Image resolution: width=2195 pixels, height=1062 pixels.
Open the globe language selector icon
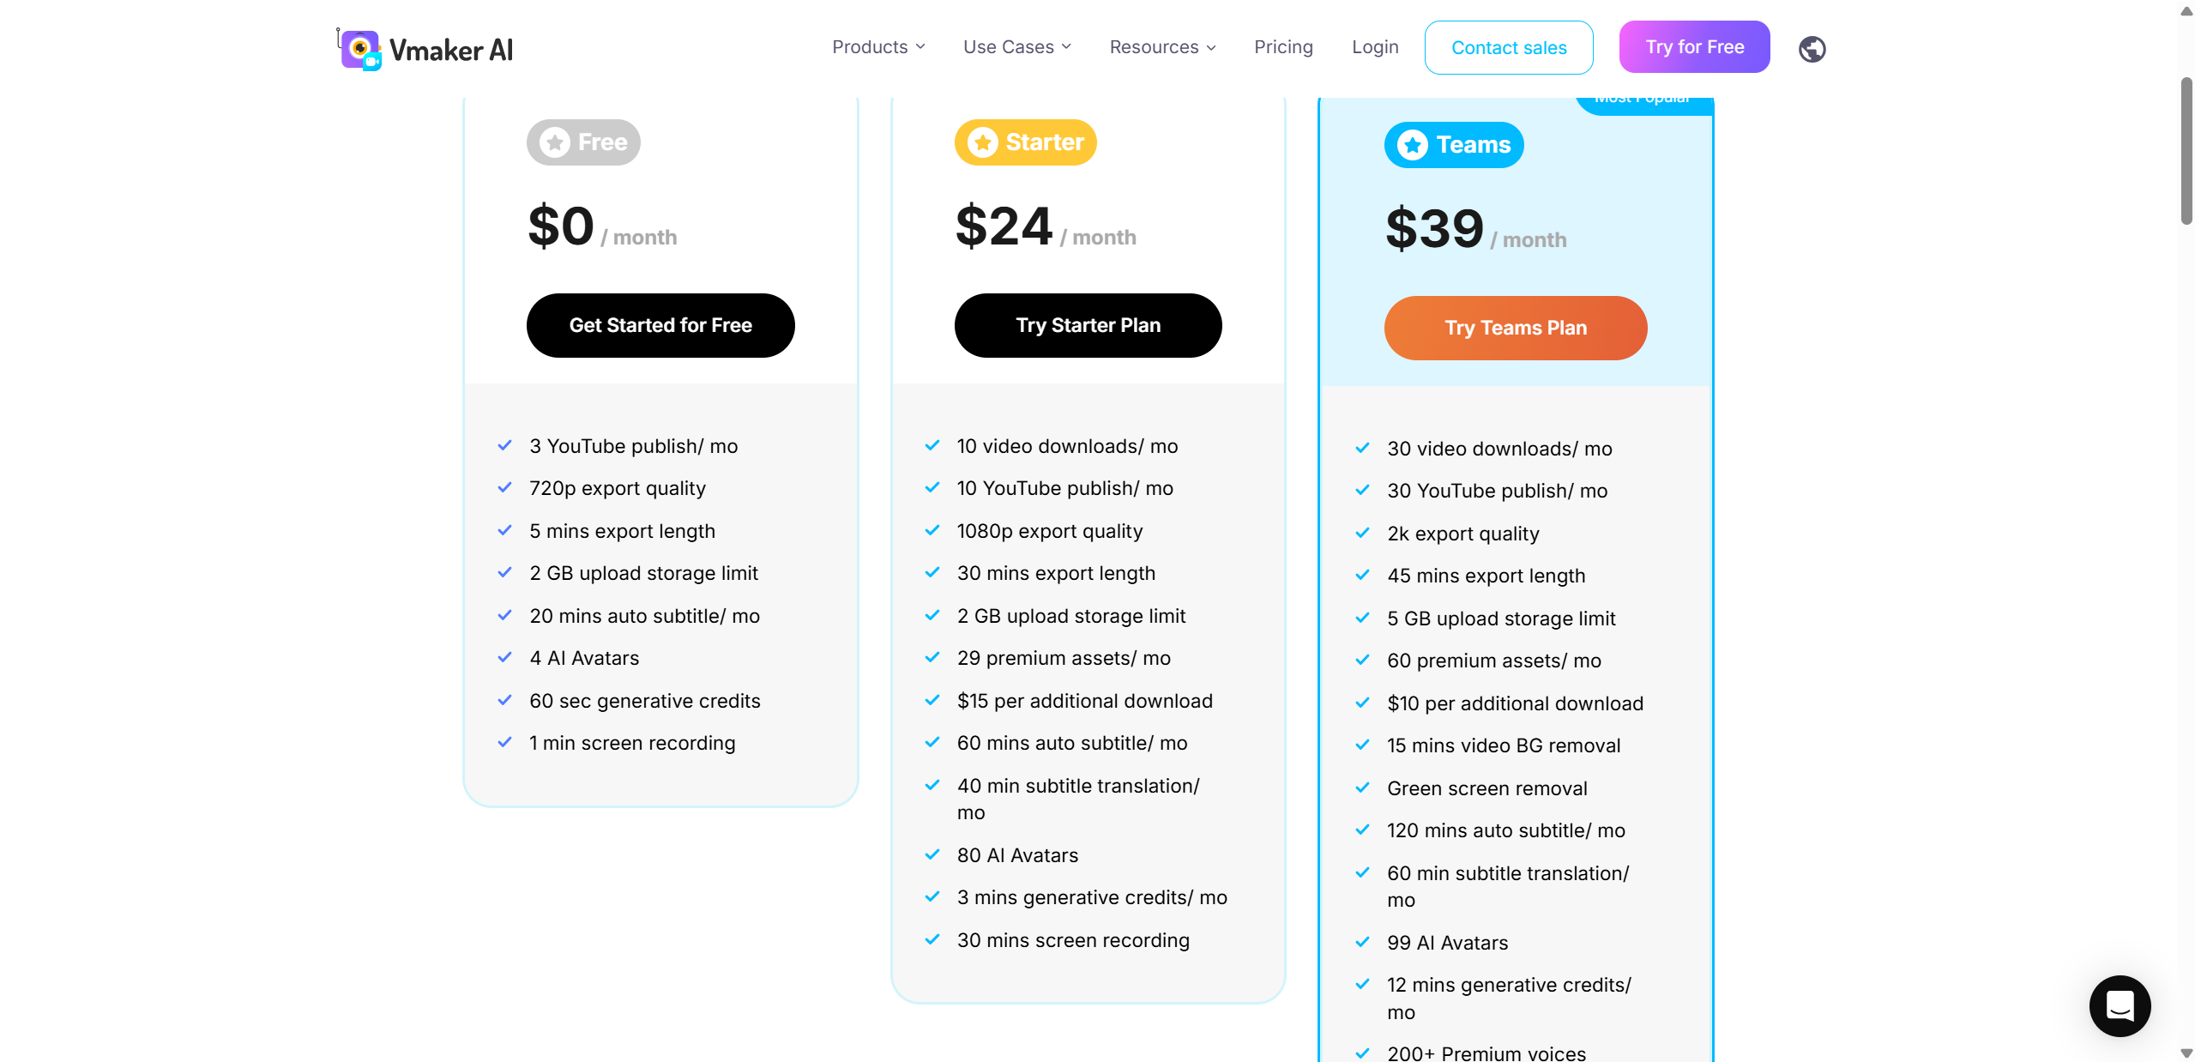point(1812,49)
